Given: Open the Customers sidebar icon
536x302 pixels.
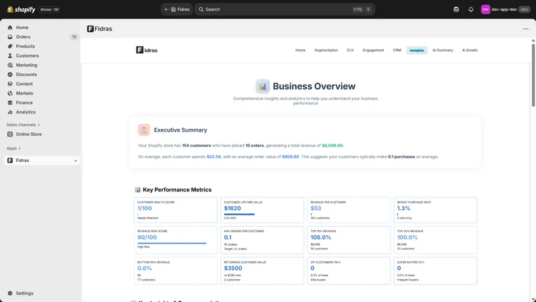Looking at the screenshot, I should click(10, 56).
